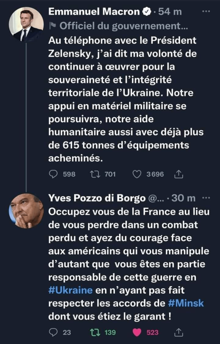This screenshot has width=220, height=344.
Task: Open the #Minsk hashtag
Action: (x=186, y=303)
